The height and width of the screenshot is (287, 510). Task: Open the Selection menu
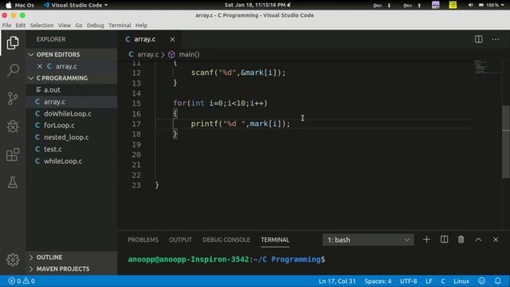pyautogui.click(x=41, y=25)
